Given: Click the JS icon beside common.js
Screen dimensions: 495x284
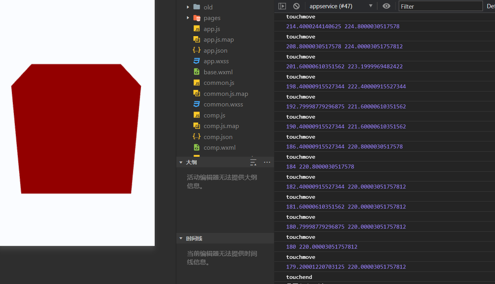Looking at the screenshot, I should 197,83.
